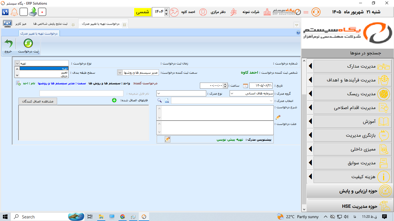This screenshot has height=221, width=394.
Task: Open the سمت ثبت کننده درخواست dropdown
Action: click(x=120, y=73)
